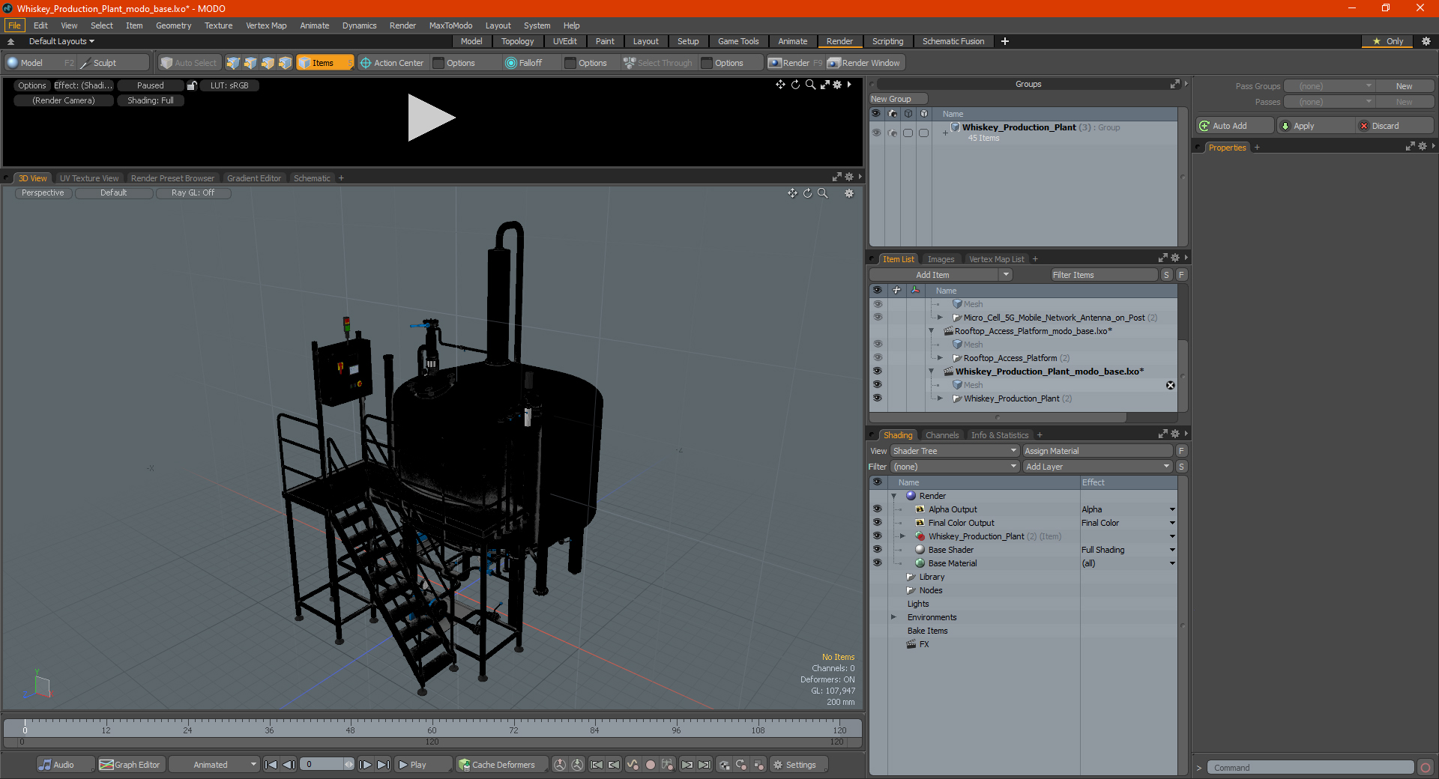Open the Geometry menu
1439x779 pixels.
coord(173,25)
